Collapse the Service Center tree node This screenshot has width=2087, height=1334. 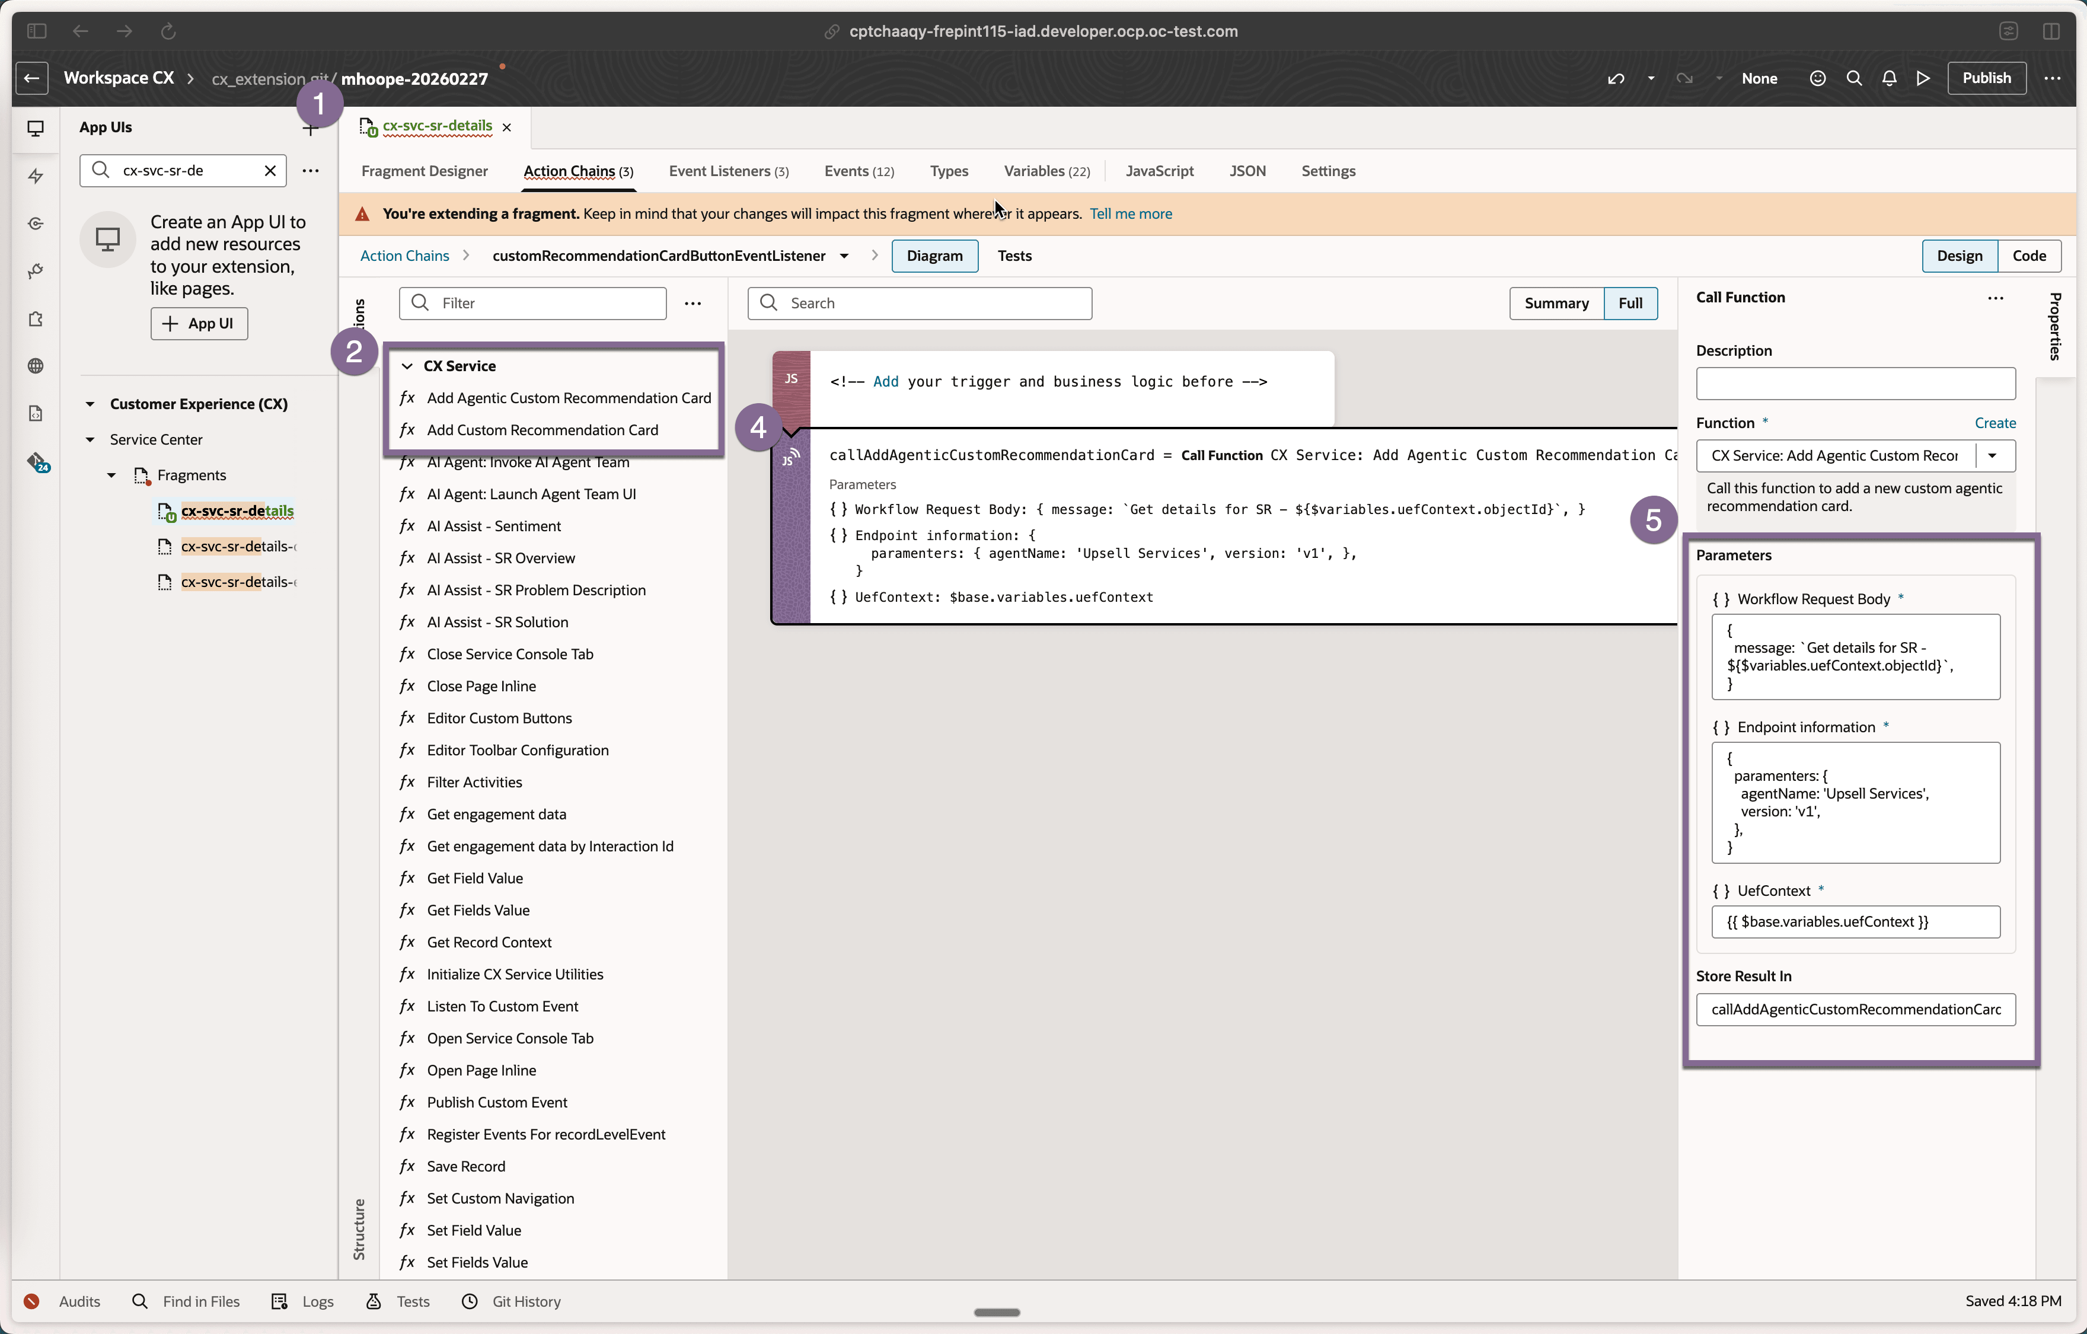(x=90, y=439)
